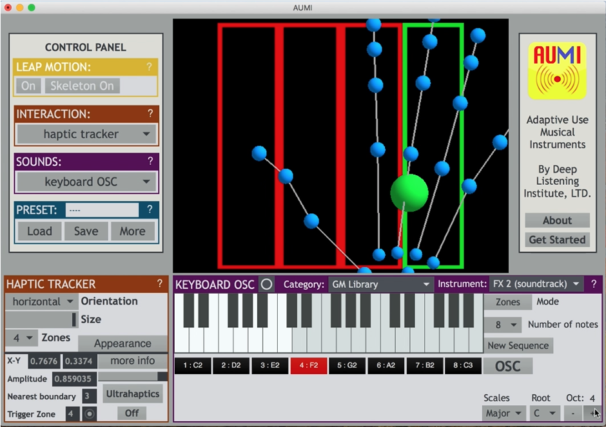The height and width of the screenshot is (427, 606).
Task: Click the Trigger Zone value 4
Action: [72, 414]
